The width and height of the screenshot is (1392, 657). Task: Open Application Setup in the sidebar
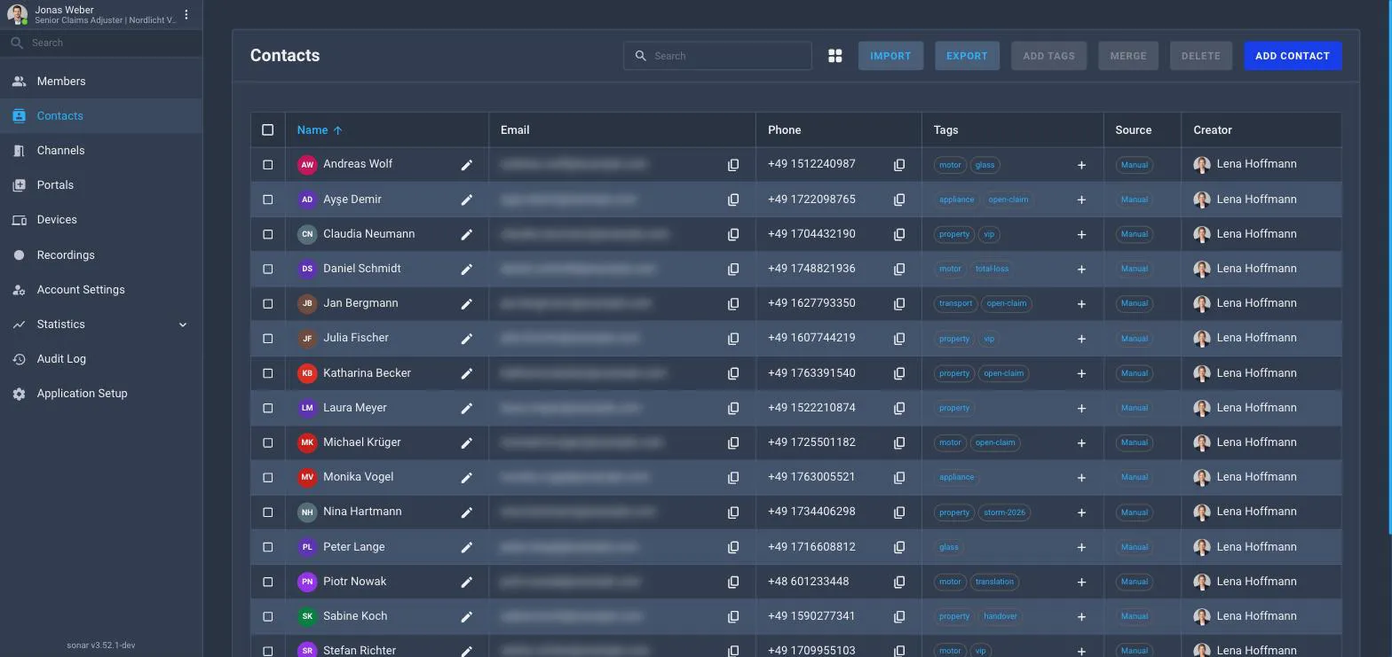point(101,394)
